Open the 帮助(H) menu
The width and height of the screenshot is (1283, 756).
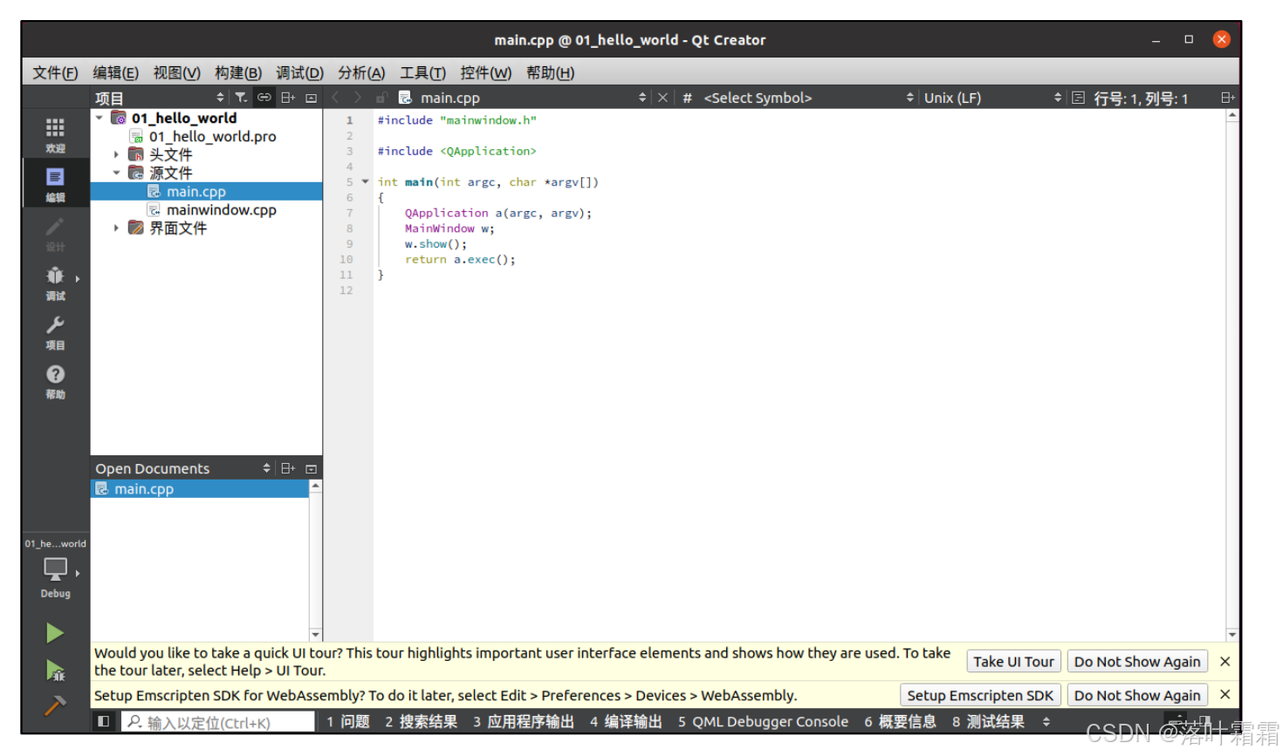coord(550,72)
